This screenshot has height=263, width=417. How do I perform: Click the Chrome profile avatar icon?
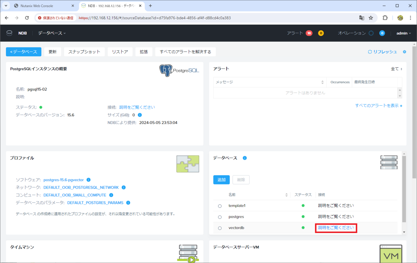(x=400, y=18)
